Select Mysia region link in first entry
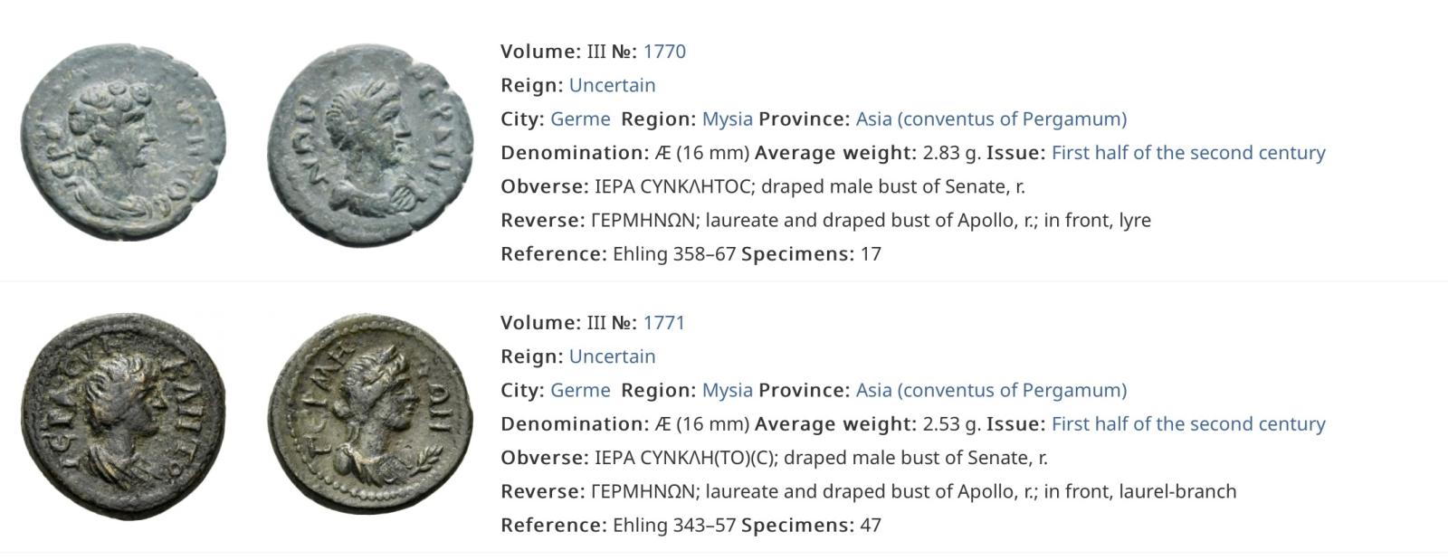This screenshot has height=560, width=1448. point(728,119)
